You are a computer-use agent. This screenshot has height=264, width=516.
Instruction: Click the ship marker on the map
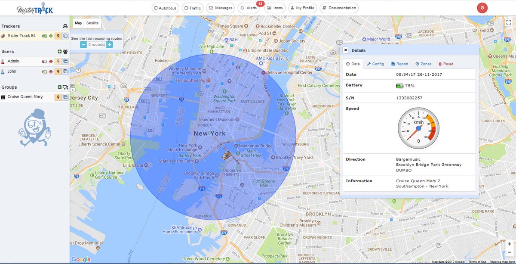pos(227,155)
